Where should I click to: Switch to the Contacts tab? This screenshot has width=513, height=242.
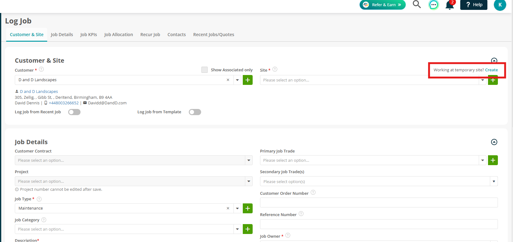tap(176, 35)
